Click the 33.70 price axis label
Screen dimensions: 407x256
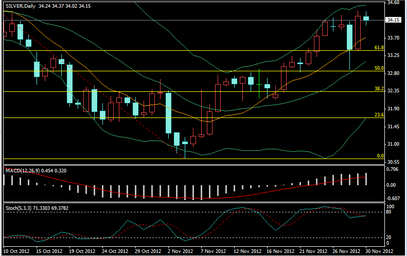point(393,38)
